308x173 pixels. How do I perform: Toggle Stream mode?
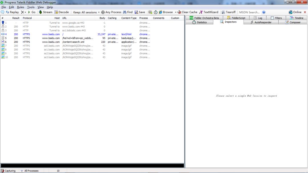tap(46, 12)
